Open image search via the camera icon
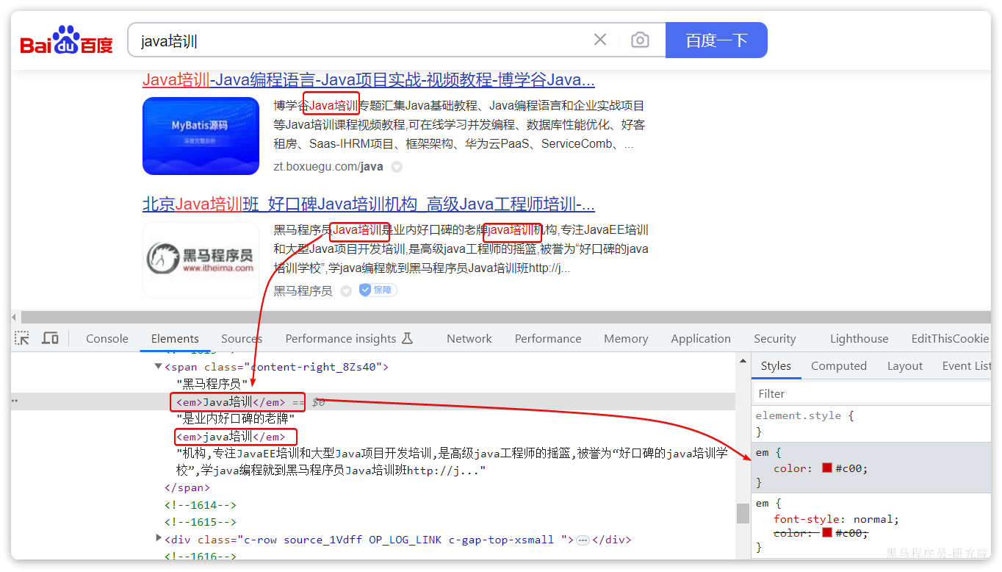Image resolution: width=1002 pixels, height=572 pixels. (640, 40)
